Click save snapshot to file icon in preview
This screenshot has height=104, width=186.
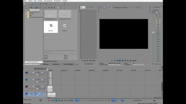[x=139, y=8]
